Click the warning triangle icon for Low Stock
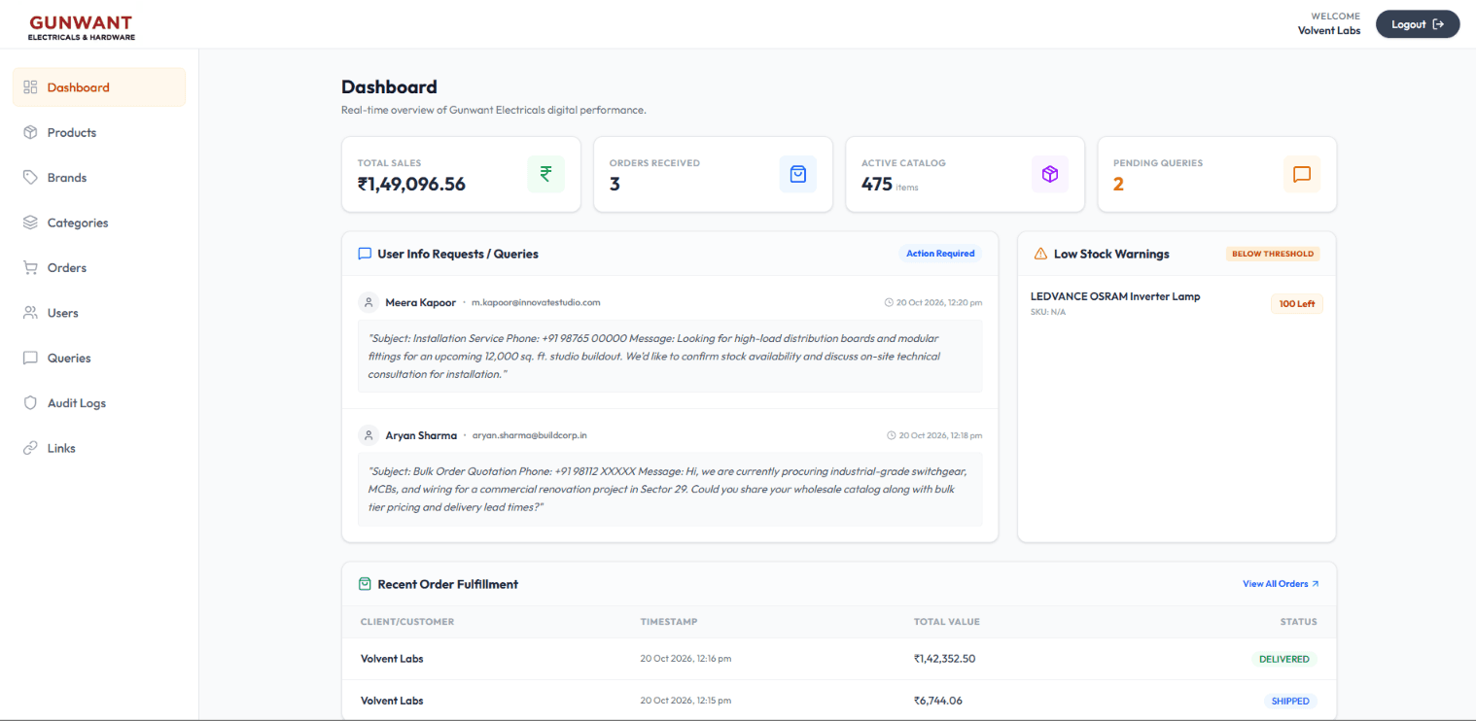This screenshot has height=721, width=1476. [1040, 254]
